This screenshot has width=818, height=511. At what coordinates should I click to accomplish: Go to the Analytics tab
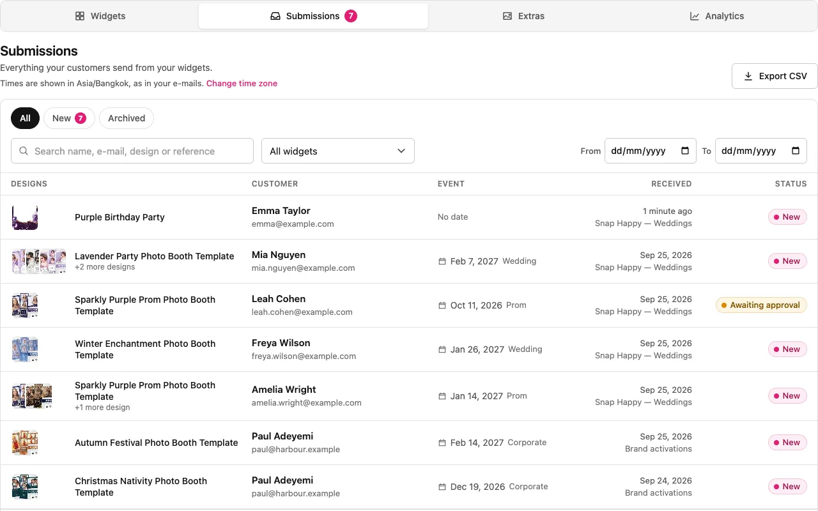(x=716, y=16)
